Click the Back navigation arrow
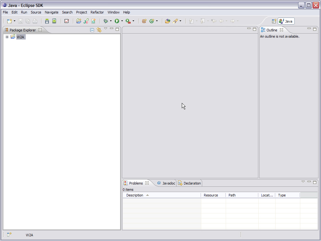This screenshot has width=321, height=241. tap(221, 21)
